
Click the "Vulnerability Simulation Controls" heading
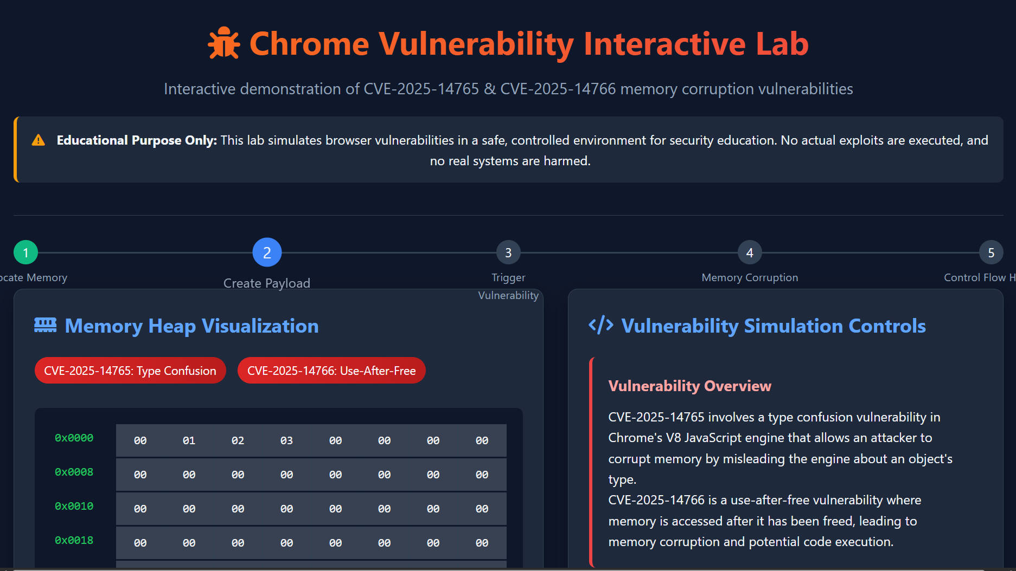(x=774, y=326)
